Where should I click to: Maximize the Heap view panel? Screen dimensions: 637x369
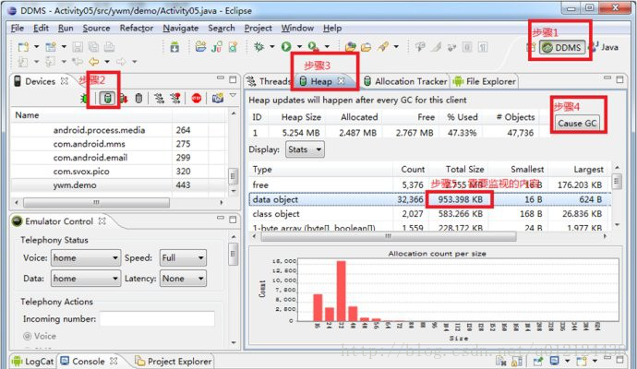619,79
